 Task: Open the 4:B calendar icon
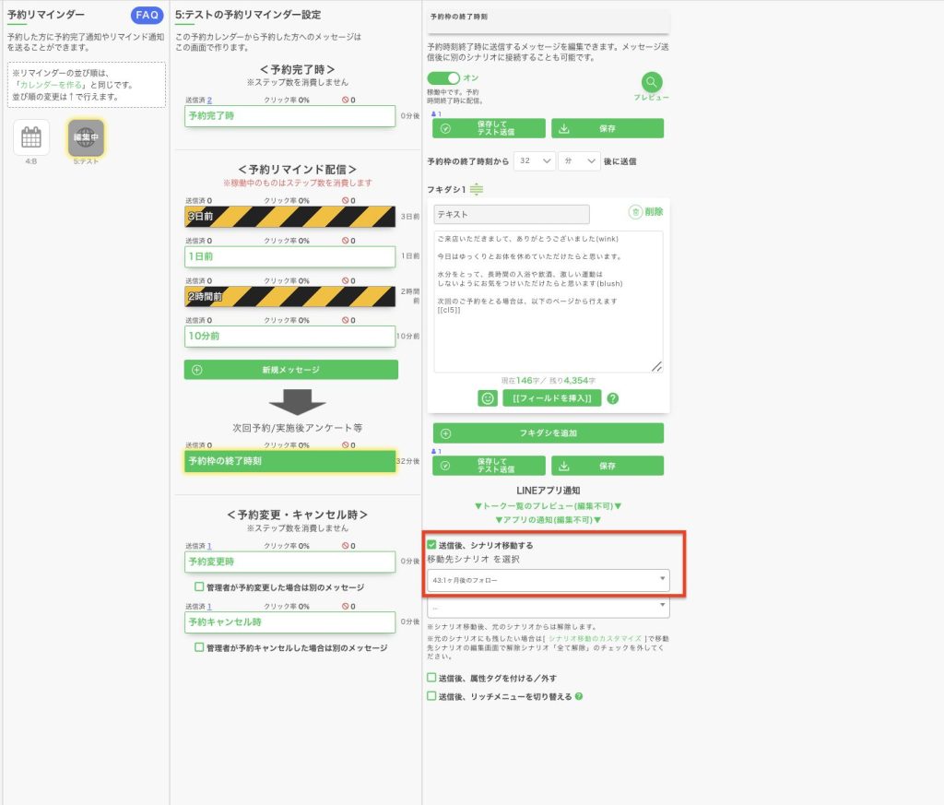[31, 137]
